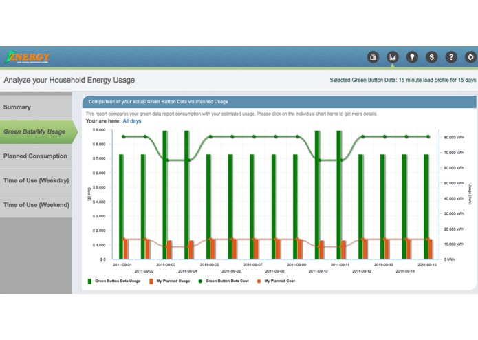Open the chart analysis icon
This screenshot has height=340, width=478.
tap(392, 57)
